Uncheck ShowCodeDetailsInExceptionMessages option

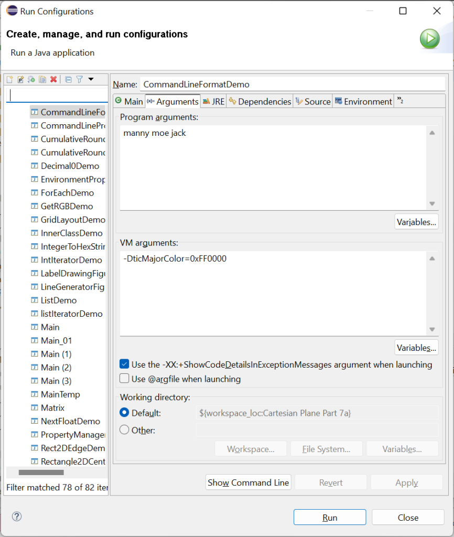[x=124, y=364]
